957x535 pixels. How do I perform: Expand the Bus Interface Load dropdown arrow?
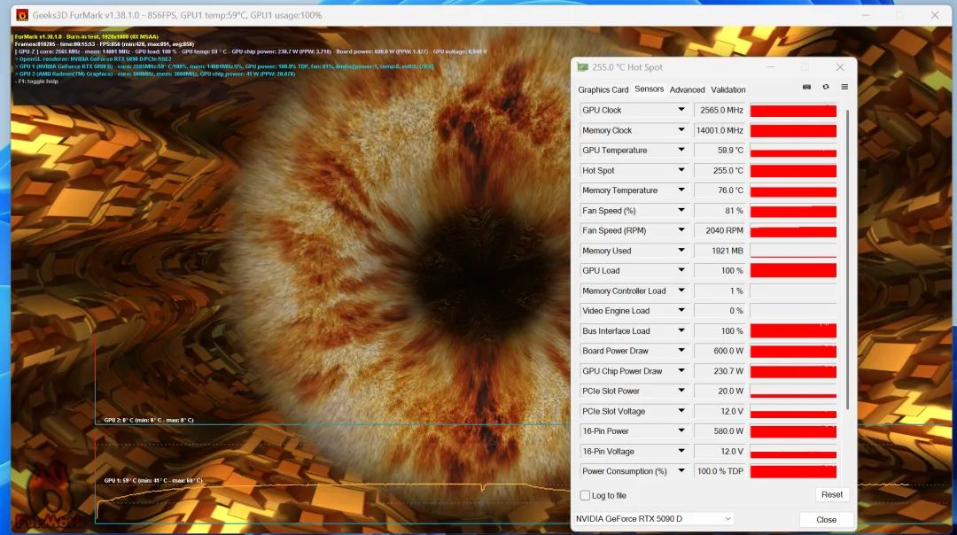point(681,330)
